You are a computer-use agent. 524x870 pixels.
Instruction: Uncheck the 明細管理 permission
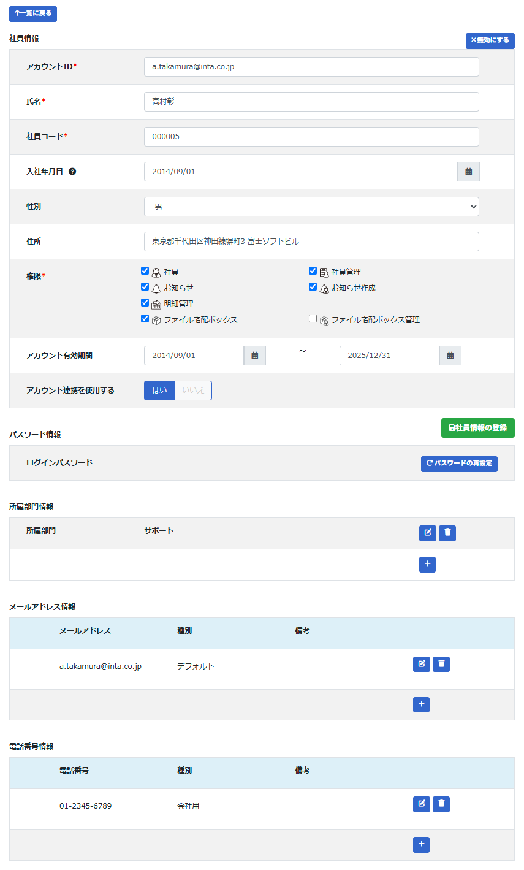[145, 303]
